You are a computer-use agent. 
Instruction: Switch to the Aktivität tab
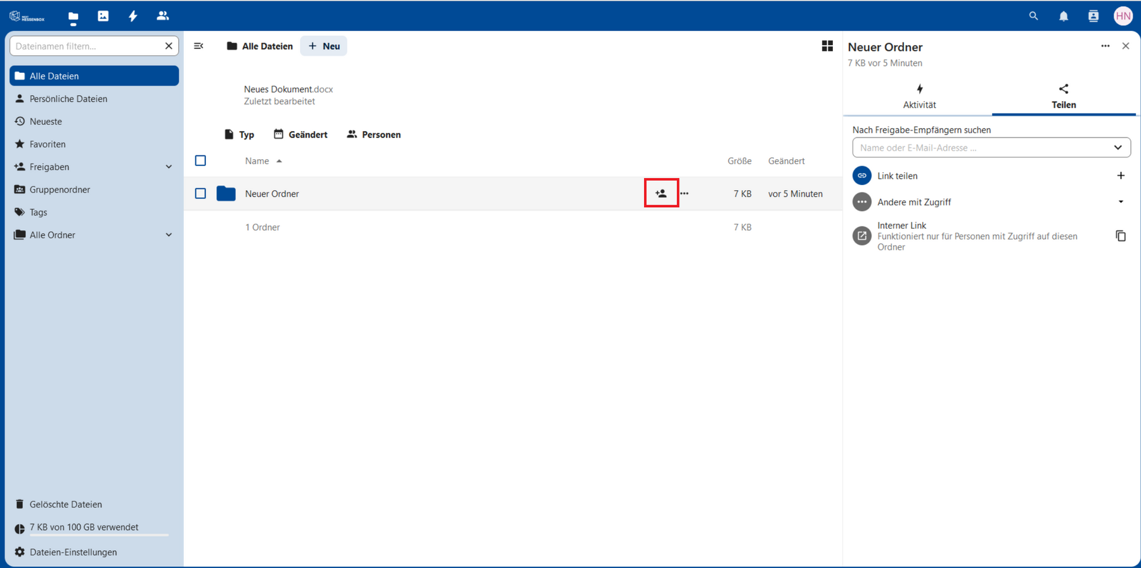tap(919, 96)
